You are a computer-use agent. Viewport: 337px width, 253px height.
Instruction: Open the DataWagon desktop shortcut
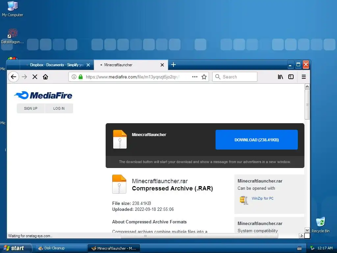click(13, 36)
